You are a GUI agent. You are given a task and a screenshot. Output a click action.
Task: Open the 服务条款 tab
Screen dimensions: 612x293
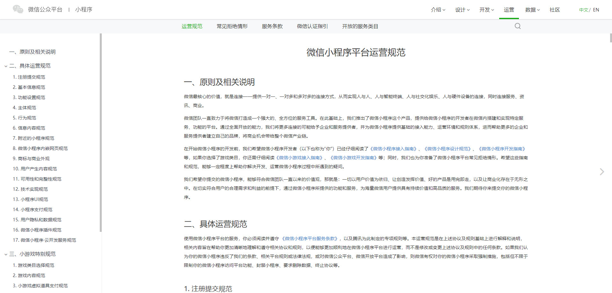272,26
